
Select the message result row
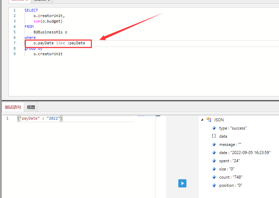[230, 144]
